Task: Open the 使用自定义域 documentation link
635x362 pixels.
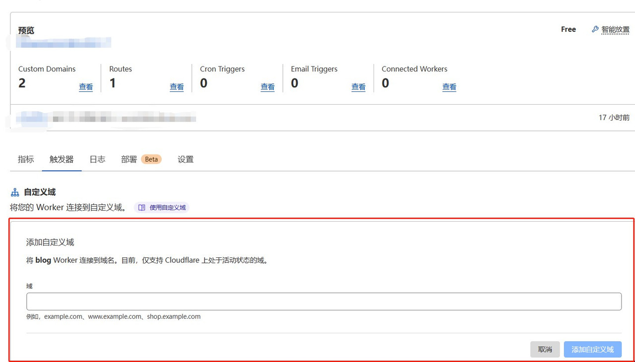Action: (x=162, y=207)
